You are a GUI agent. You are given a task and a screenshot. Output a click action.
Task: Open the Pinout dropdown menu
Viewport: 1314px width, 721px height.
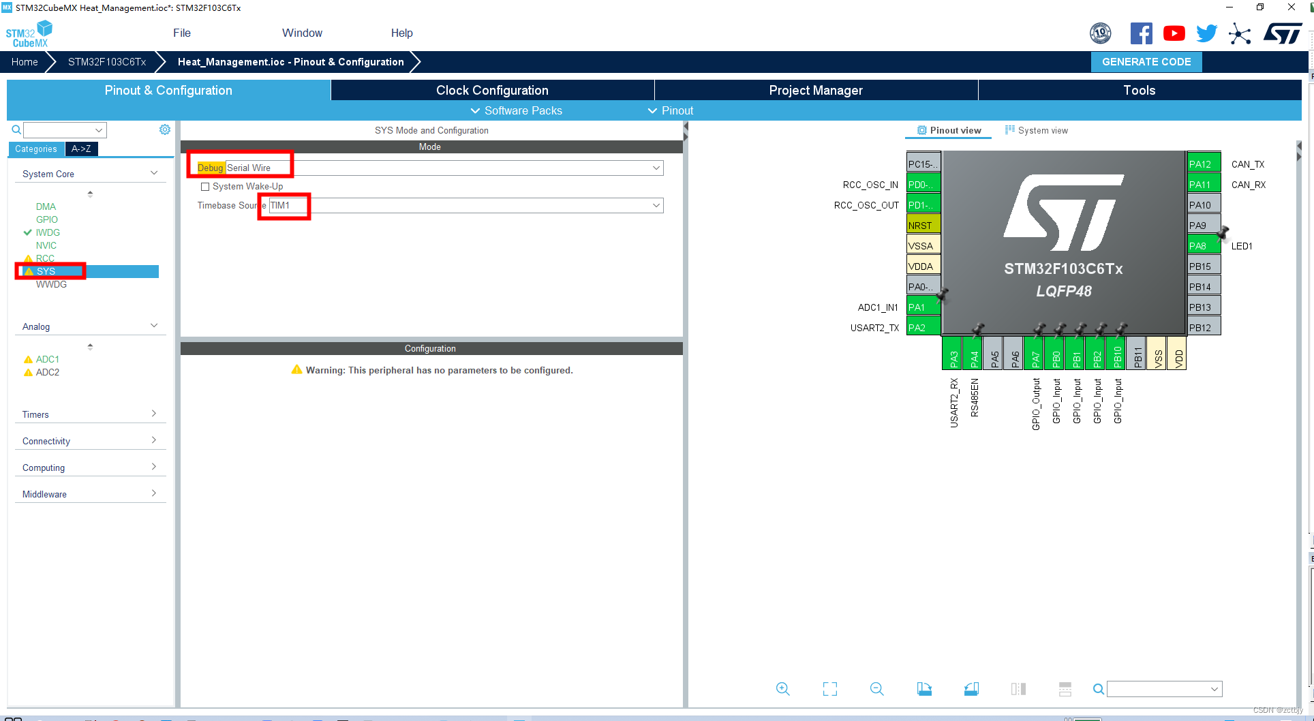click(671, 110)
